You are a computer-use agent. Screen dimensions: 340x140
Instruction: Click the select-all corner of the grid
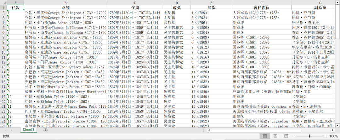3,3
